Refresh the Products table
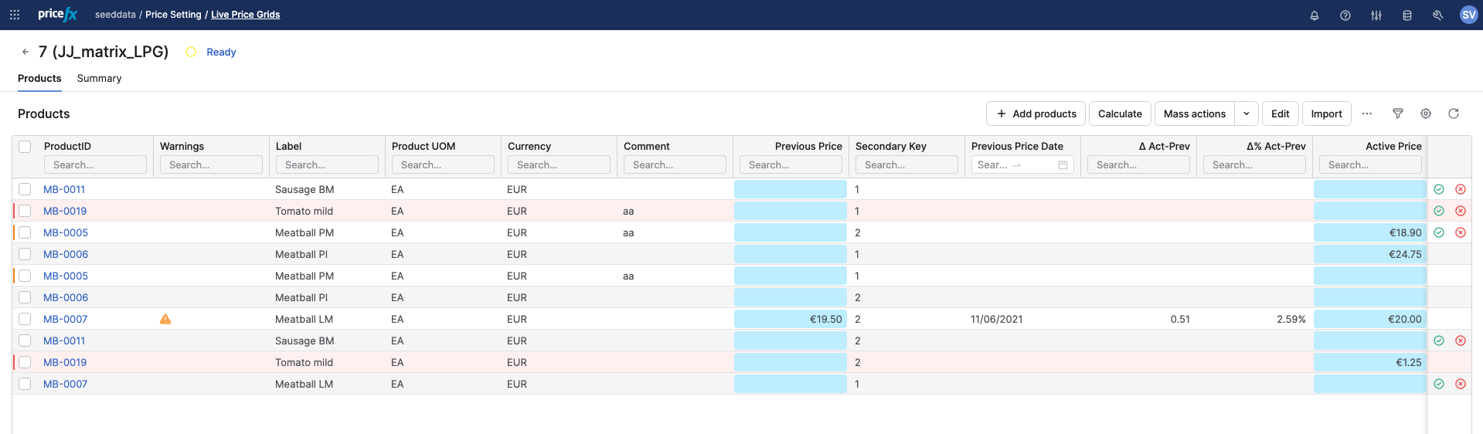This screenshot has height=434, width=1483. 1453,114
